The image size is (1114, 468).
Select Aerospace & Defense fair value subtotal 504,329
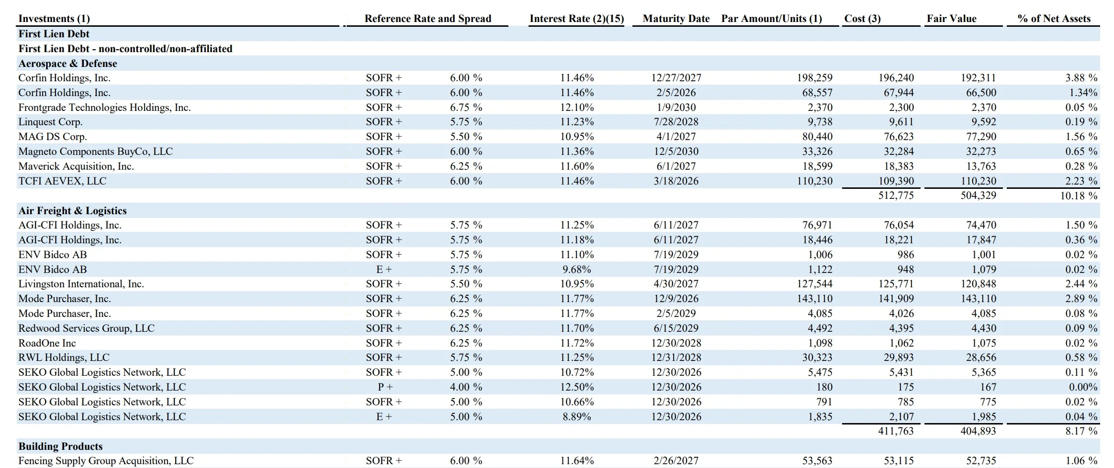978,196
